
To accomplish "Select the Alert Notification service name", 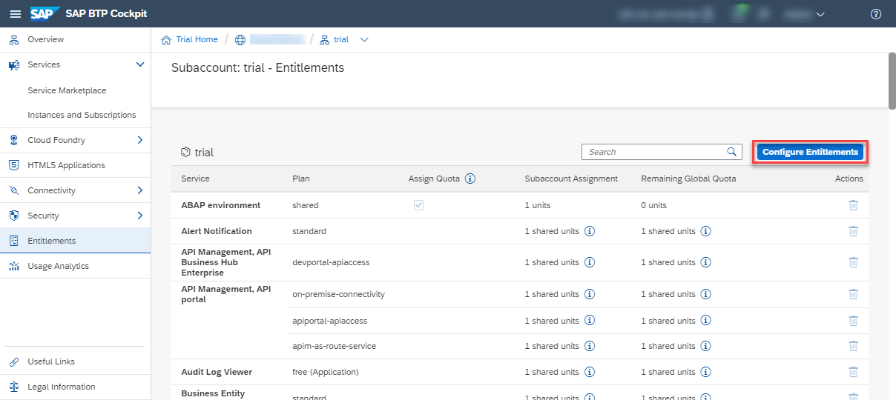I will coord(217,231).
